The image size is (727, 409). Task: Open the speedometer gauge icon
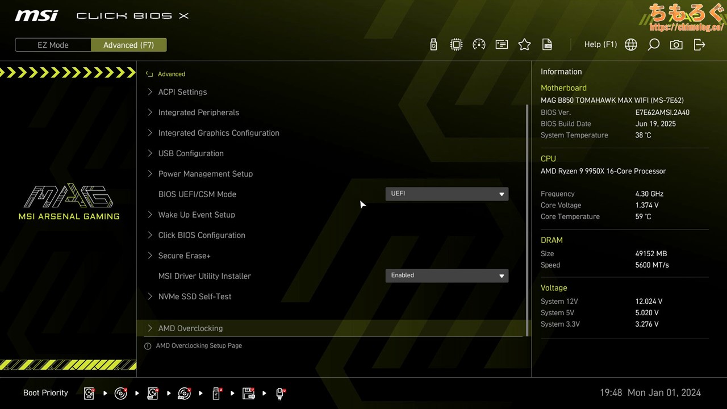pos(479,45)
